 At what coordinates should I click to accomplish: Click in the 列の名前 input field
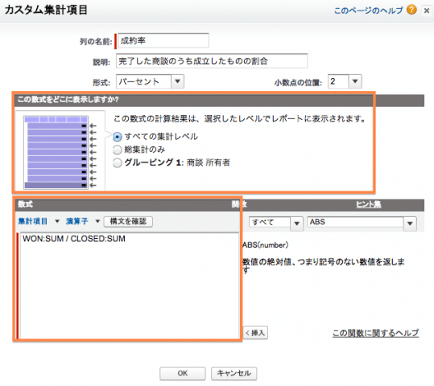163,41
